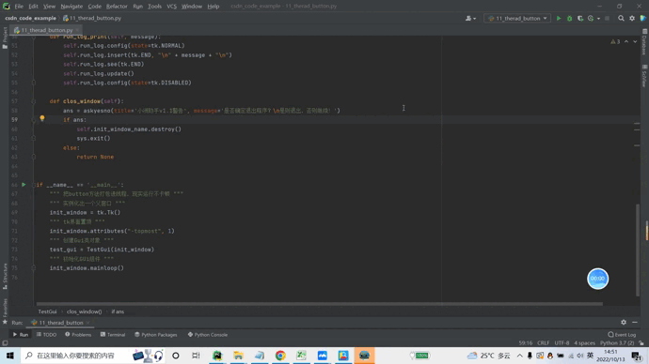Open the Python Console tool window
This screenshot has width=649, height=364.
pyautogui.click(x=207, y=335)
